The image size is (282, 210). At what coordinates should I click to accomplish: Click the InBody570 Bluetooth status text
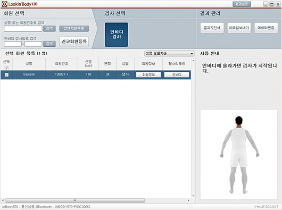point(46,207)
